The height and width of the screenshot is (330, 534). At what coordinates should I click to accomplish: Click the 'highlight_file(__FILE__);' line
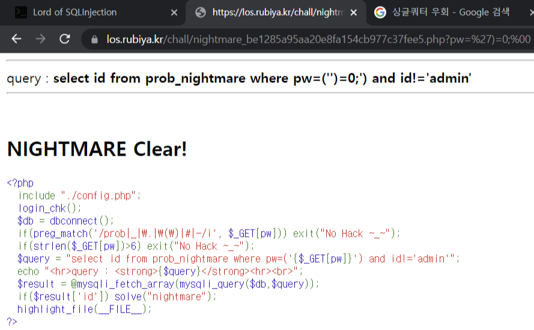point(85,309)
